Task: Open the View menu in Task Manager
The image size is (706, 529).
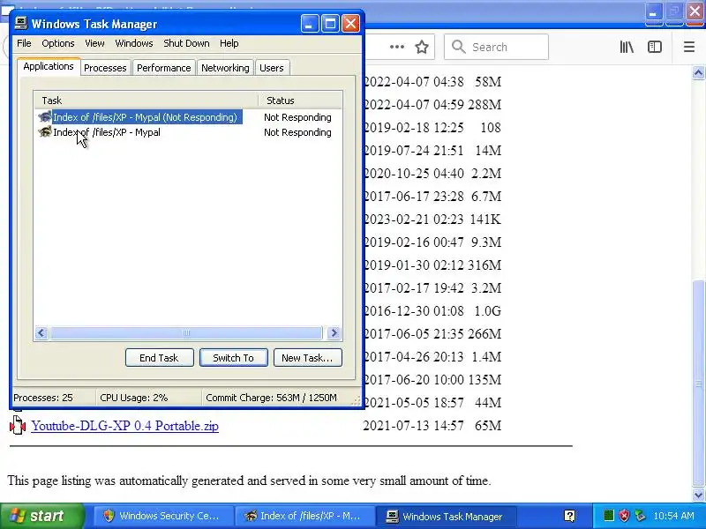Action: tap(94, 43)
